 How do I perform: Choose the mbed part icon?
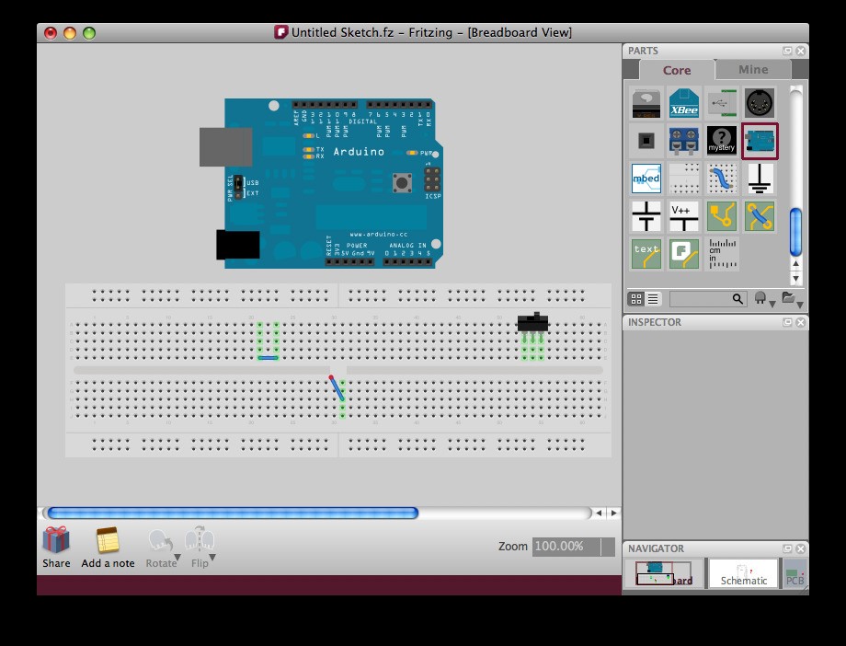click(646, 179)
